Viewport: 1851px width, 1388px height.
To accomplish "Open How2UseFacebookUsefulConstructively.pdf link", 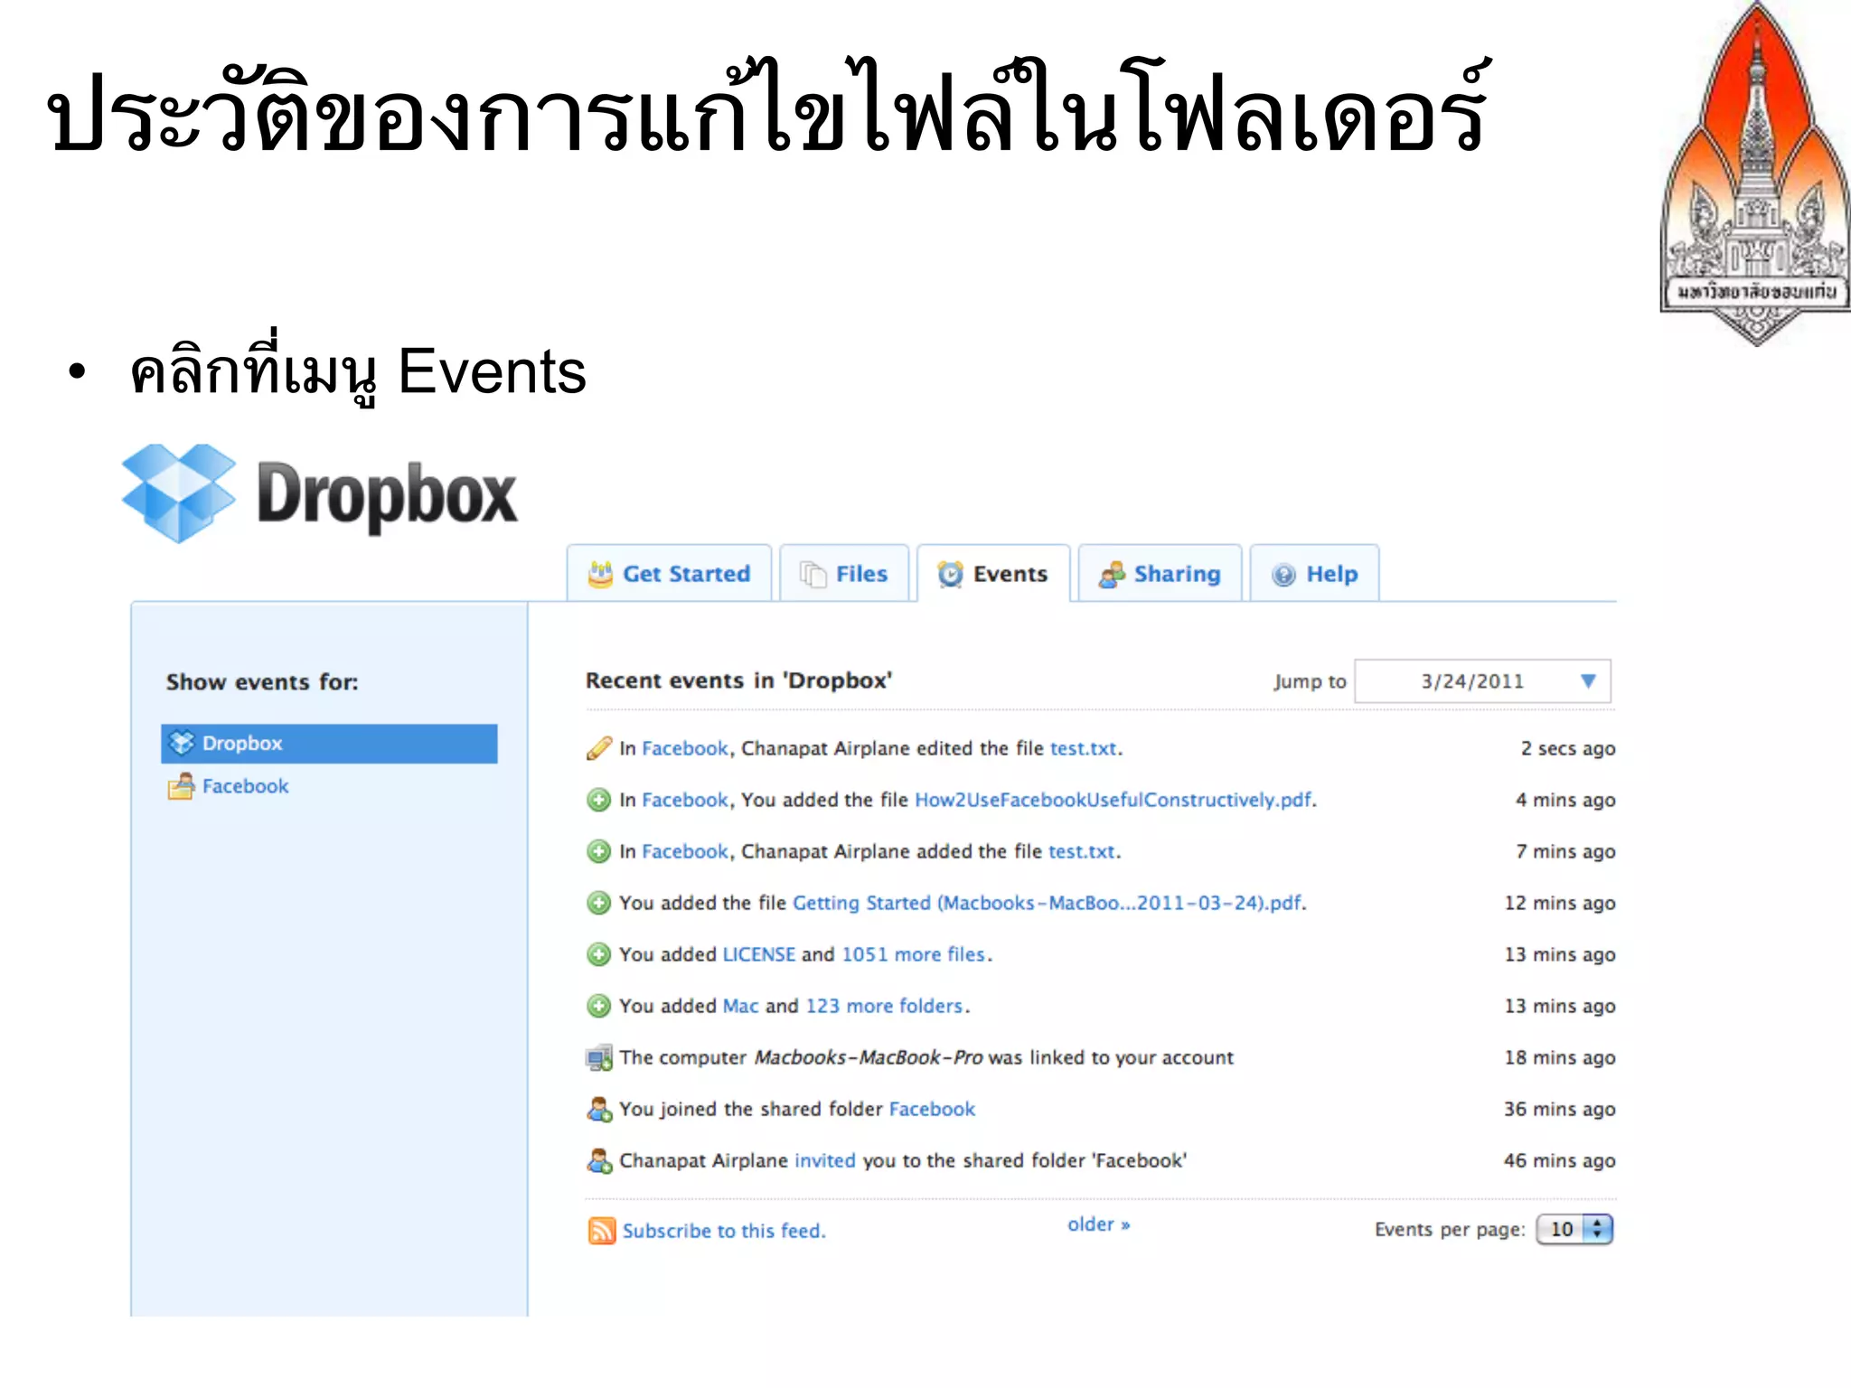I will pos(1113,800).
